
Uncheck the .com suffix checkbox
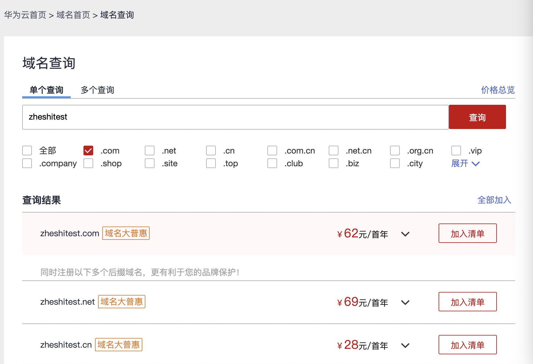pos(88,151)
